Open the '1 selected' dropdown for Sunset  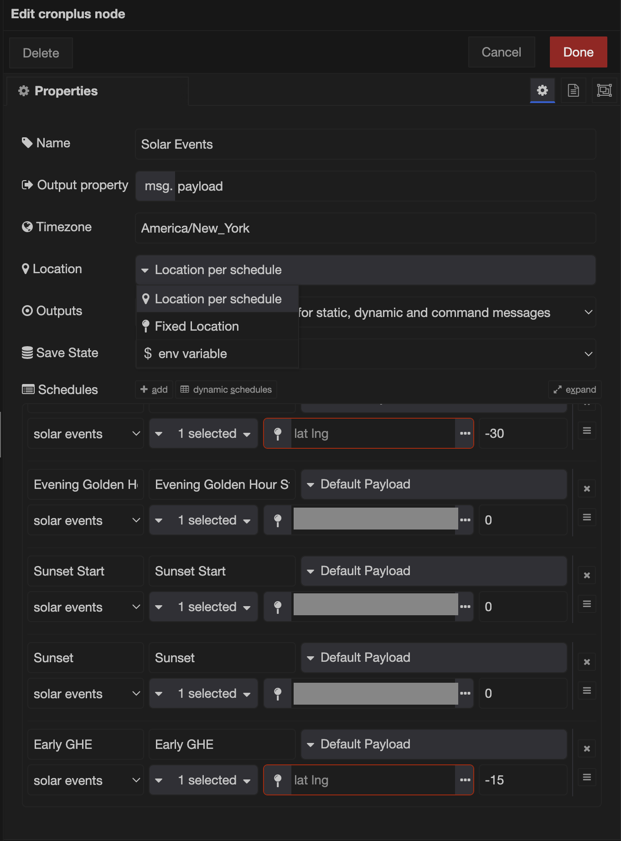point(203,693)
